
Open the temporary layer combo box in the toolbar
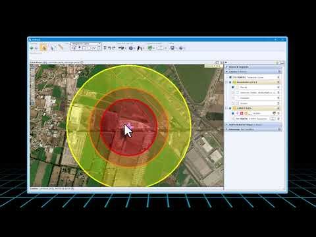[x=86, y=43]
